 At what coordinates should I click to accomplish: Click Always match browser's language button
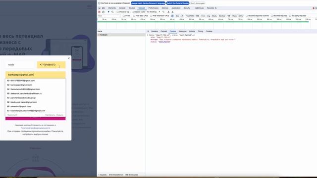148,3
